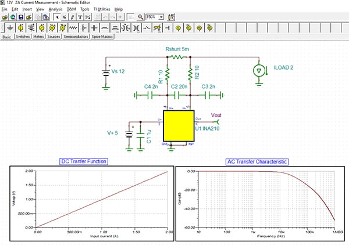This screenshot has height=249, width=349.
Task: Pick the leftmost yellow diamond controlled-source icon
Action: (178, 28)
